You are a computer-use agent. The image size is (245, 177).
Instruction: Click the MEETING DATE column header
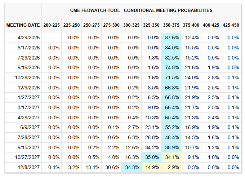point(23,25)
